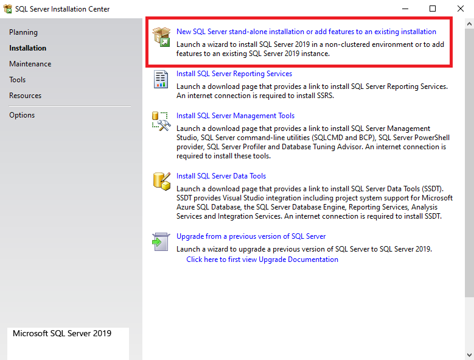
Task: Click the new stand-alone installation box icon
Action: [161, 37]
